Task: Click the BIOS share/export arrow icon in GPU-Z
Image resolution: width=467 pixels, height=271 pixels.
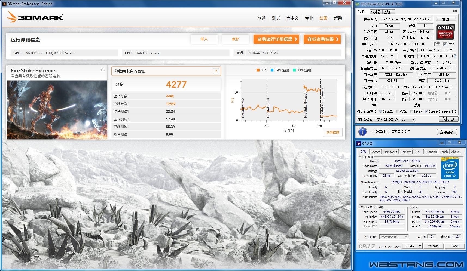Action: pyautogui.click(x=437, y=44)
